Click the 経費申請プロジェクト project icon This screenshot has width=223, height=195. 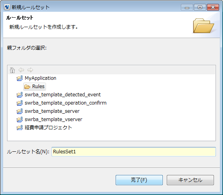click(20, 128)
